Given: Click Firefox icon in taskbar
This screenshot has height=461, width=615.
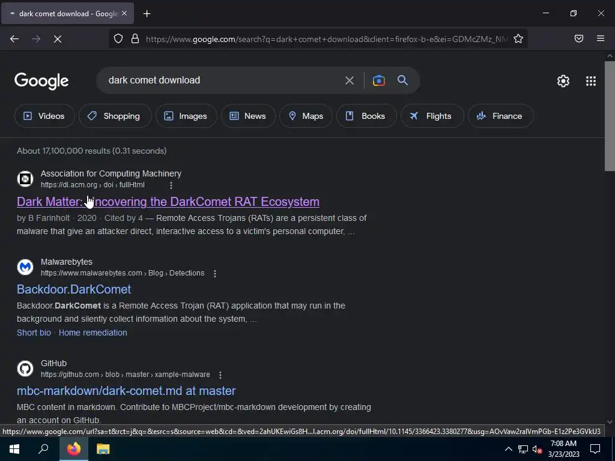Looking at the screenshot, I should point(73,449).
